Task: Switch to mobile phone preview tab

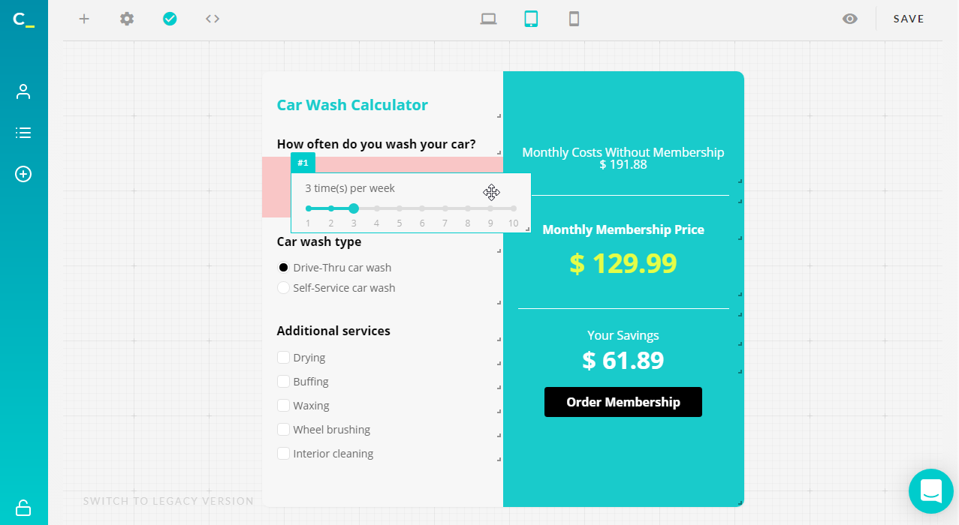Action: click(x=574, y=18)
